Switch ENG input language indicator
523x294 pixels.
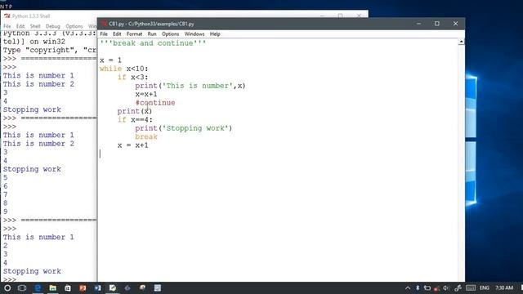pyautogui.click(x=485, y=287)
